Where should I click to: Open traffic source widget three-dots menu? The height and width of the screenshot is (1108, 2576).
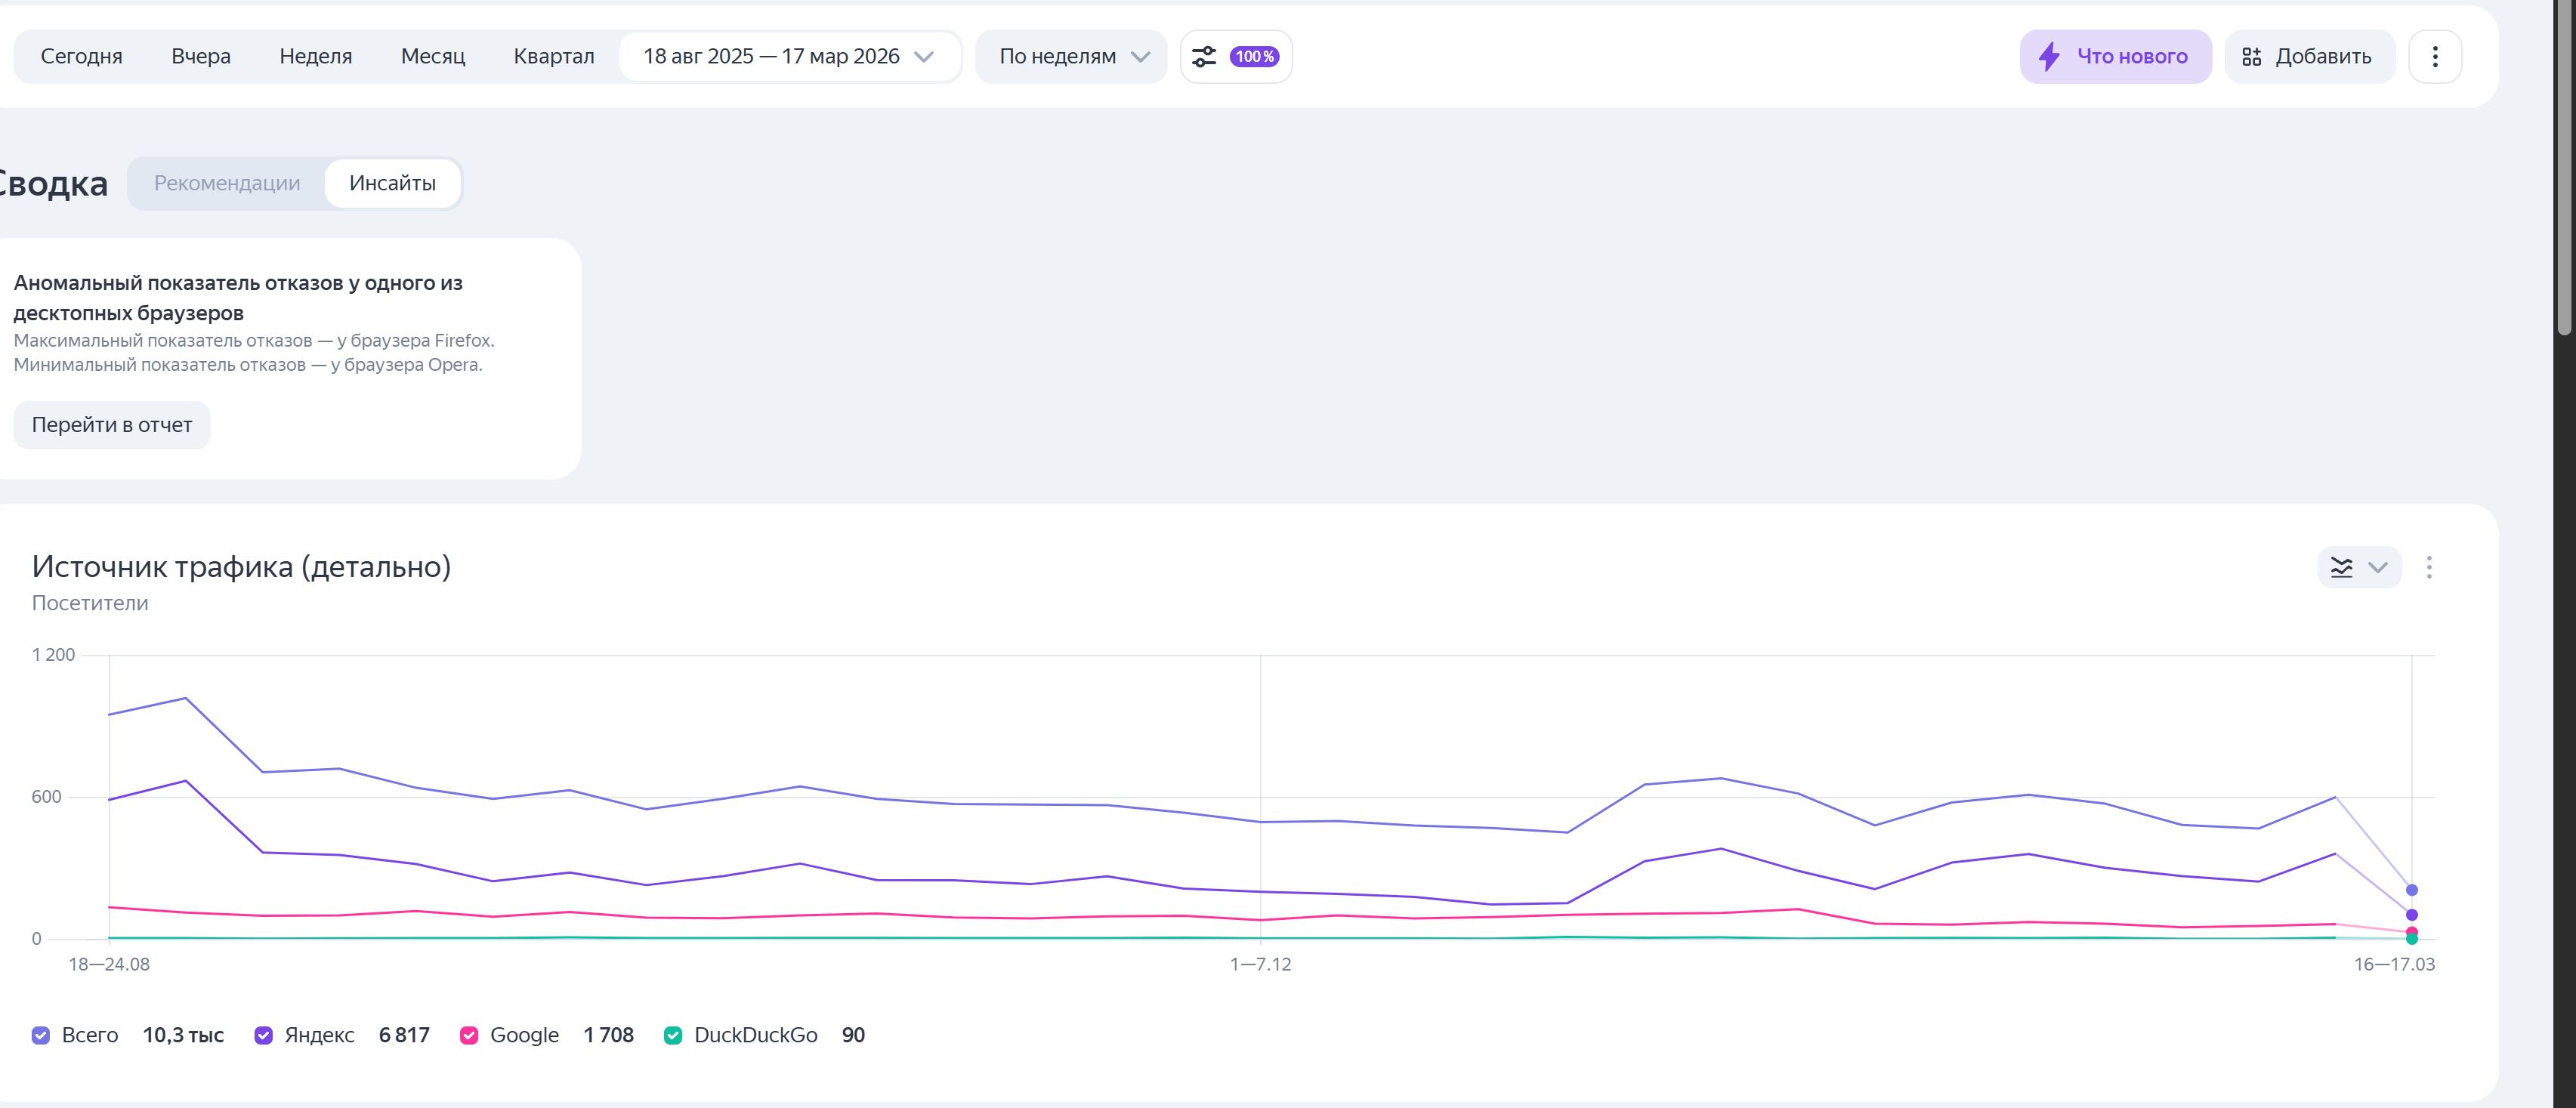coord(2428,568)
